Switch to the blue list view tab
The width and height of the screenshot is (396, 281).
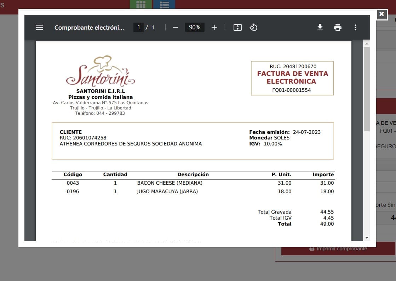[x=164, y=5]
